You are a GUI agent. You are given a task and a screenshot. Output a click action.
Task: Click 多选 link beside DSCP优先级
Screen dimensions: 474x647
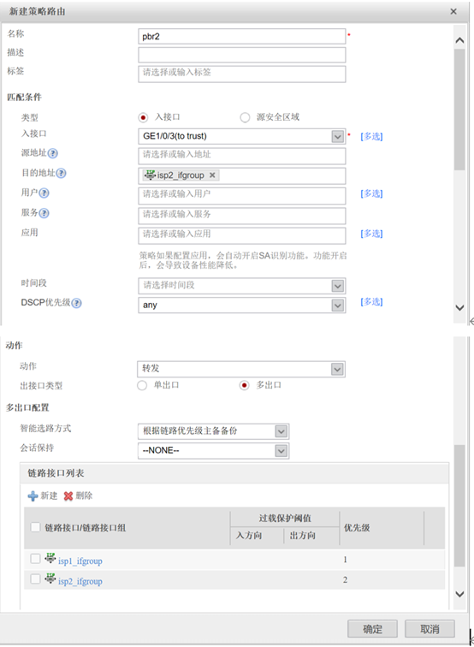371,301
